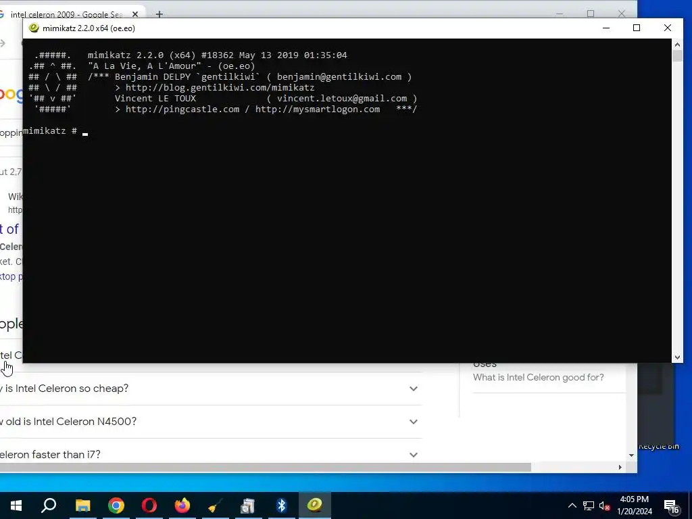Image resolution: width=692 pixels, height=519 pixels.
Task: Open the Windows Start menu
Action: 16,505
